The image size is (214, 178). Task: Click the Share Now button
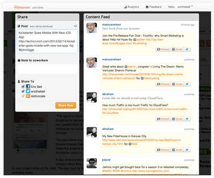66,105
